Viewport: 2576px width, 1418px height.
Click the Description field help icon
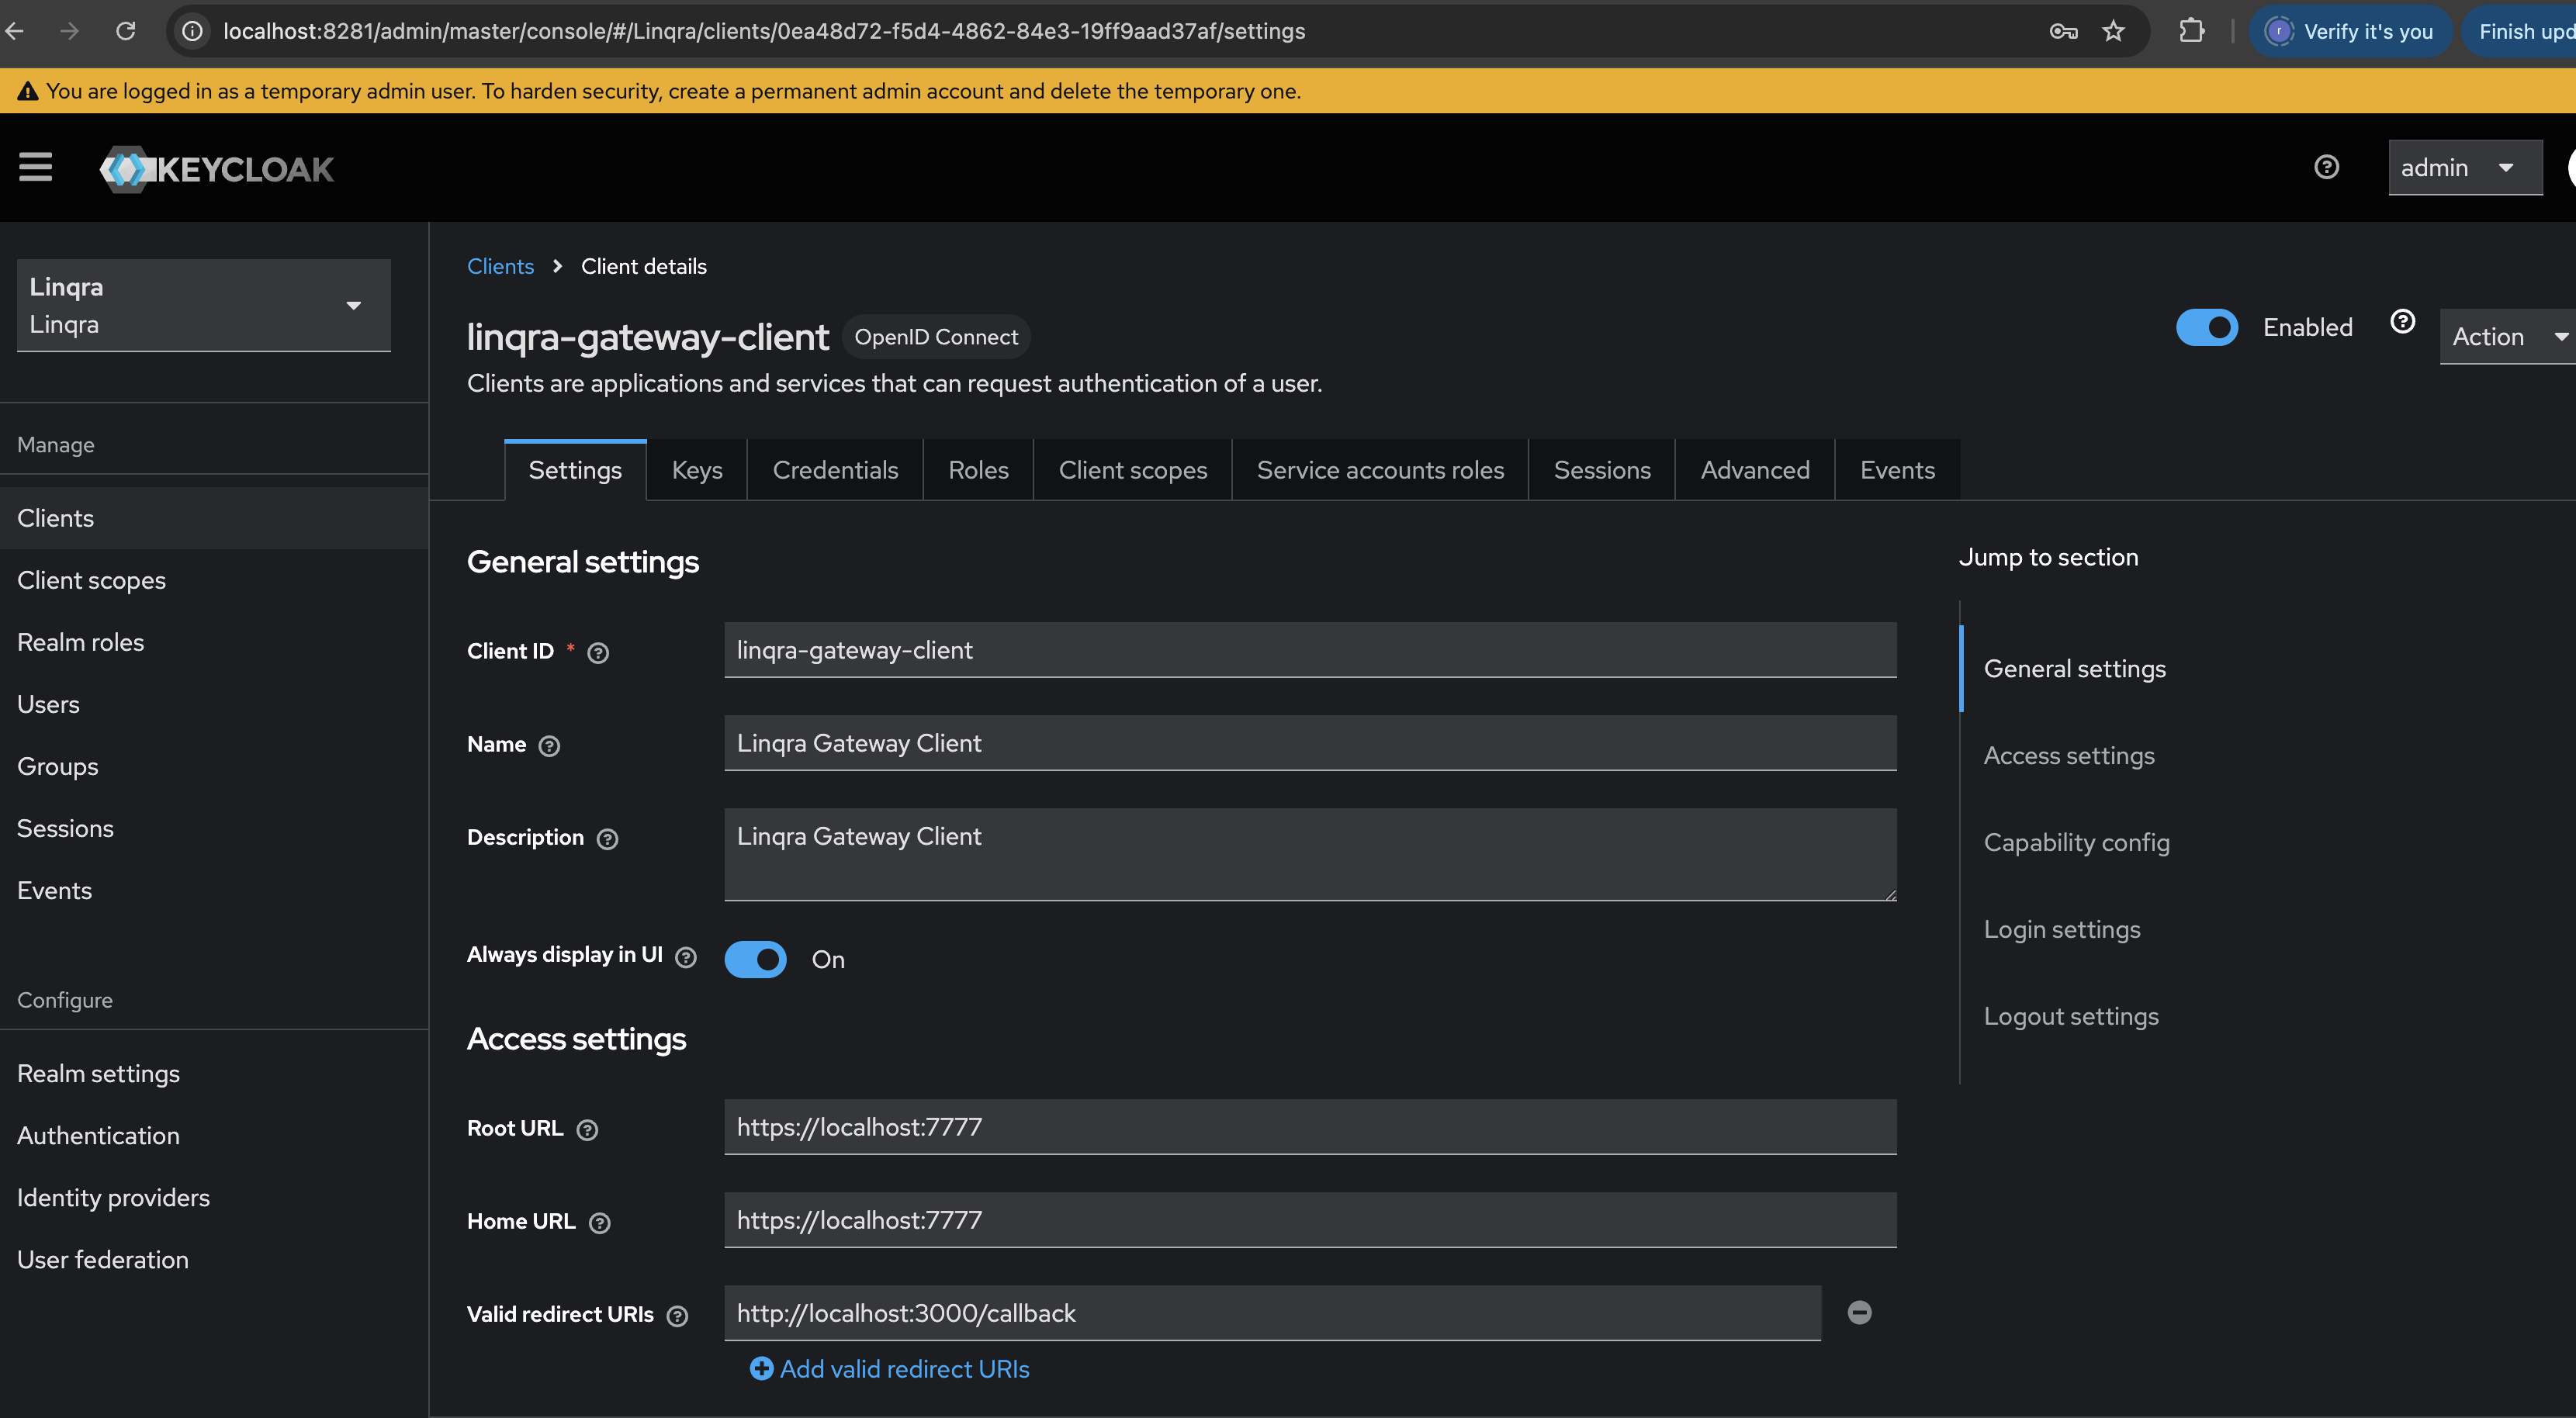click(x=608, y=840)
